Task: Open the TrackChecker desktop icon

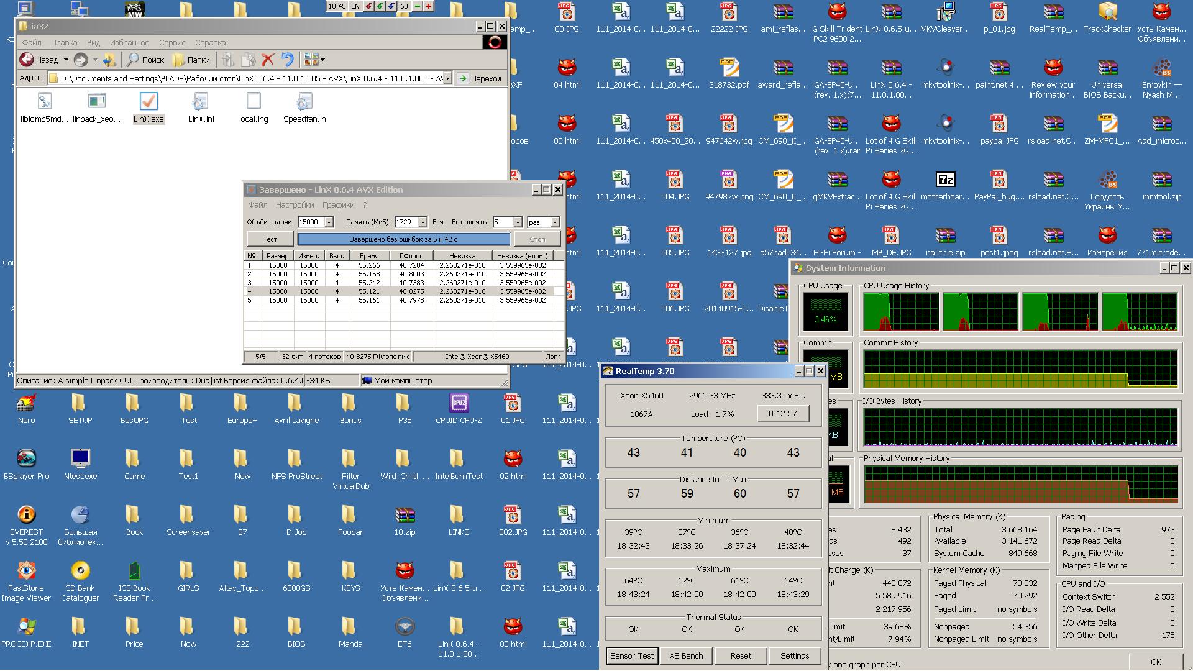Action: (x=1107, y=12)
